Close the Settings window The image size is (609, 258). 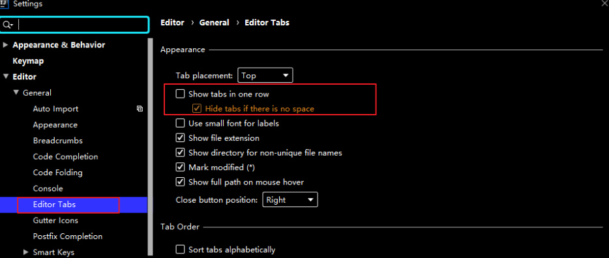pyautogui.click(x=605, y=3)
